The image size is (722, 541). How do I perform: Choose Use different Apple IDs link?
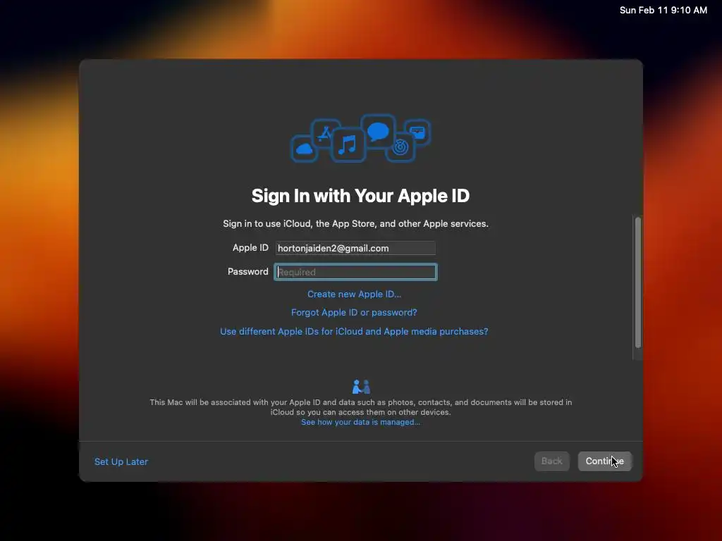(x=354, y=331)
